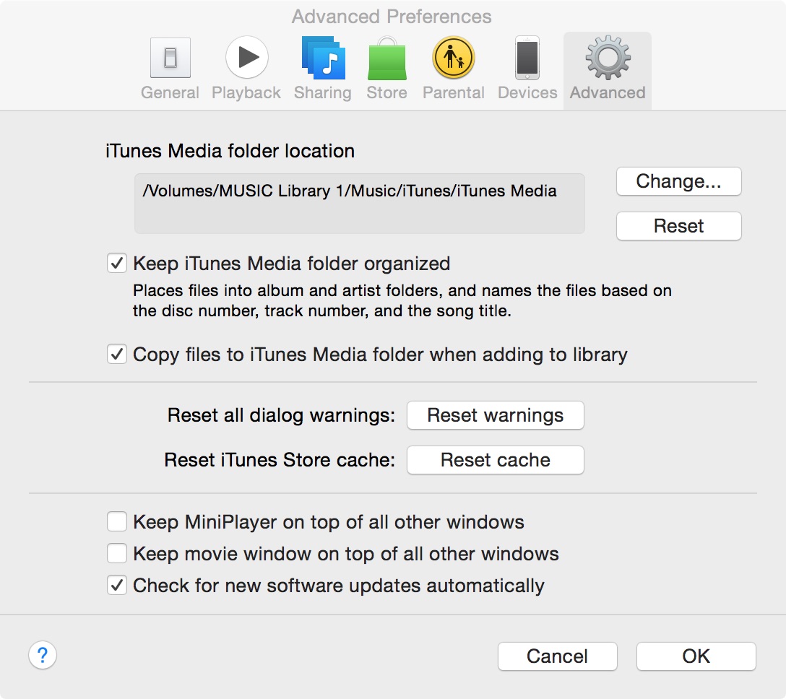Switch to Devices preferences
The image size is (786, 699).
(x=527, y=69)
